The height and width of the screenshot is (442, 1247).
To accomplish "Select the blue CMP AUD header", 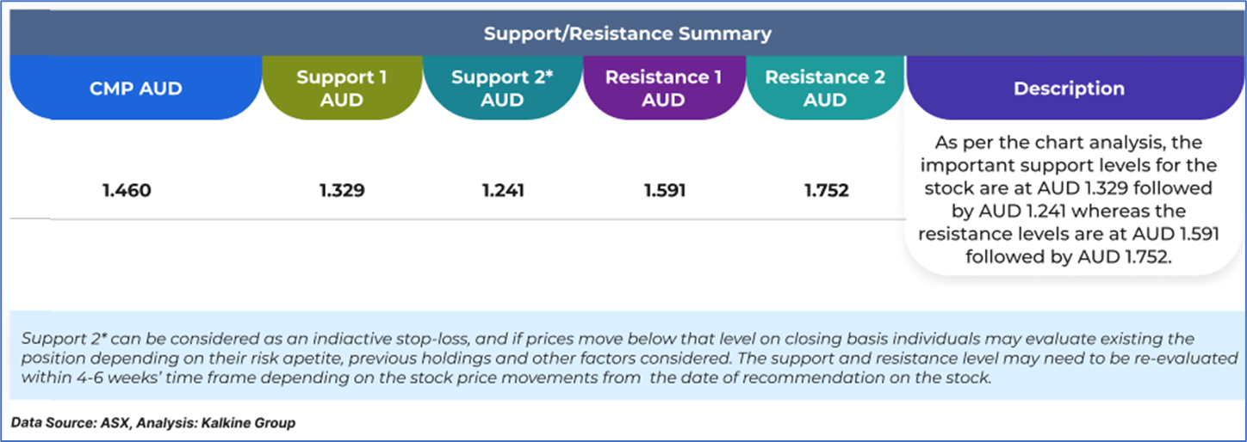I will [x=136, y=89].
